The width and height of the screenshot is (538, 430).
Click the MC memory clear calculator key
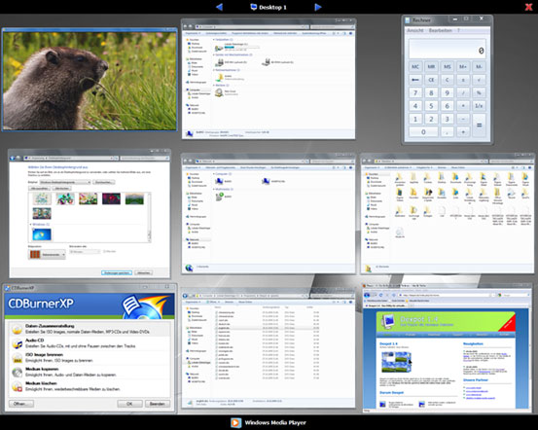pos(415,66)
